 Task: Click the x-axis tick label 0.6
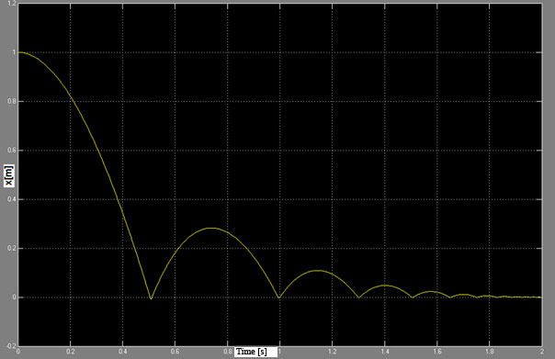pos(175,352)
